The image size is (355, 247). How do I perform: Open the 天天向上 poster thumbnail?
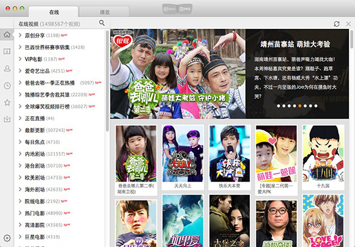(183, 154)
